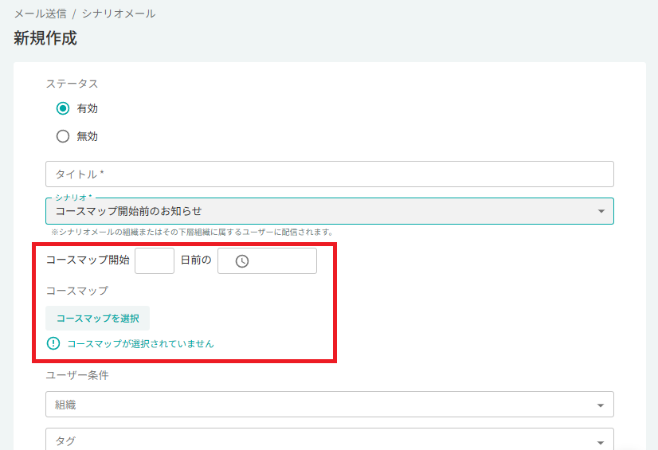Click コースマップを選択 button

pyautogui.click(x=98, y=319)
